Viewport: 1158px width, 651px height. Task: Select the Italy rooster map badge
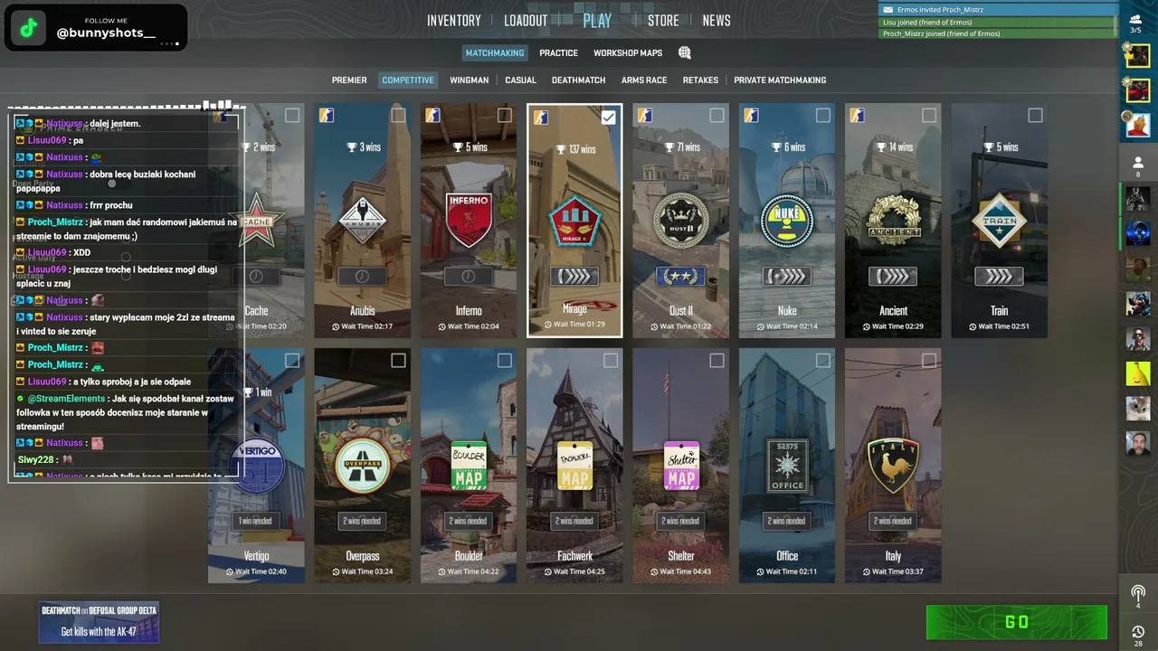[893, 466]
